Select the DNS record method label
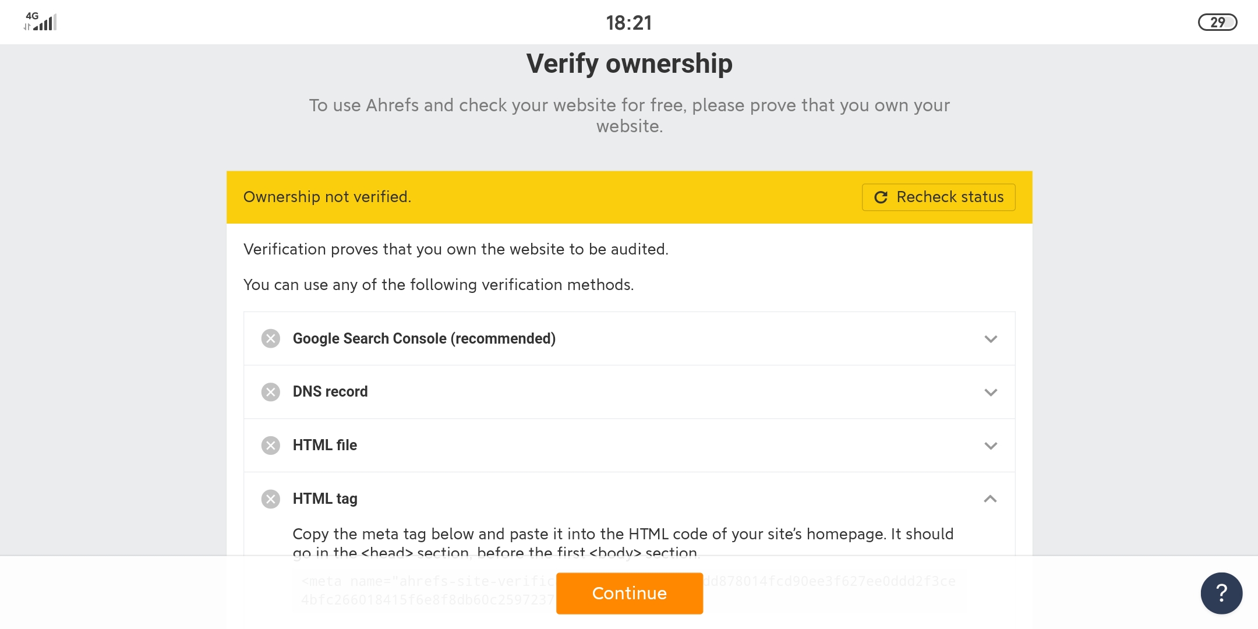The height and width of the screenshot is (629, 1258). (330, 391)
